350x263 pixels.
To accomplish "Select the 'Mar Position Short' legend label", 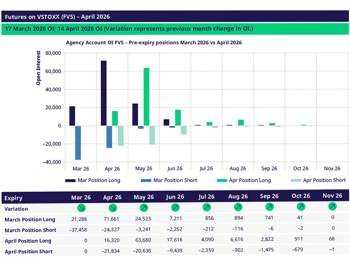I will (175, 180).
